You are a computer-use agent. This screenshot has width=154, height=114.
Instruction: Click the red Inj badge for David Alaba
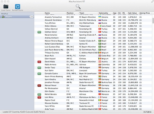click(39, 62)
